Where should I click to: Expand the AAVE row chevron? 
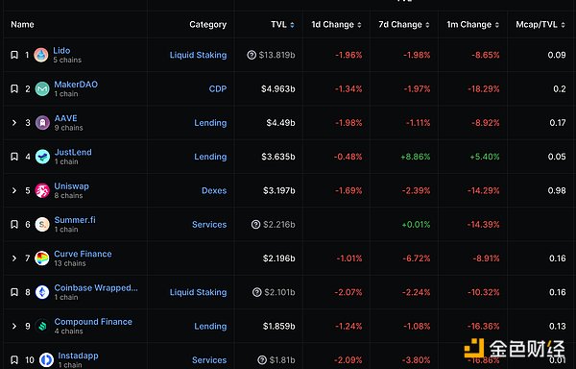14,123
